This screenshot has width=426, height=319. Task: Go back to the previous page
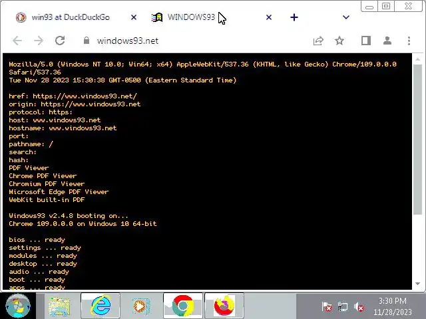pos(17,41)
